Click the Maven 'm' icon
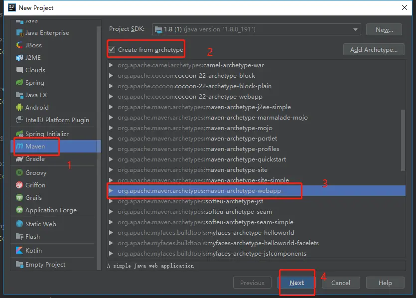The height and width of the screenshot is (298, 416). pos(19,146)
